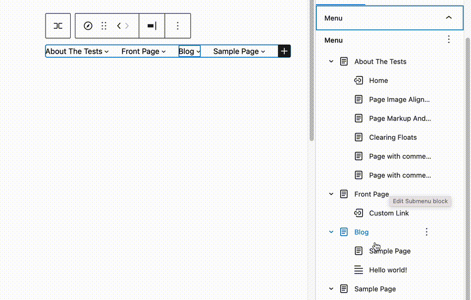Select Blog in list view
Screen dimensions: 471x300
click(x=361, y=232)
